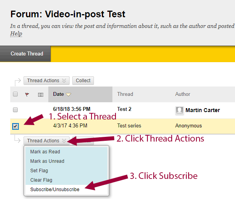
Task: Open the top Thread Actions dropdown
Action: point(46,81)
